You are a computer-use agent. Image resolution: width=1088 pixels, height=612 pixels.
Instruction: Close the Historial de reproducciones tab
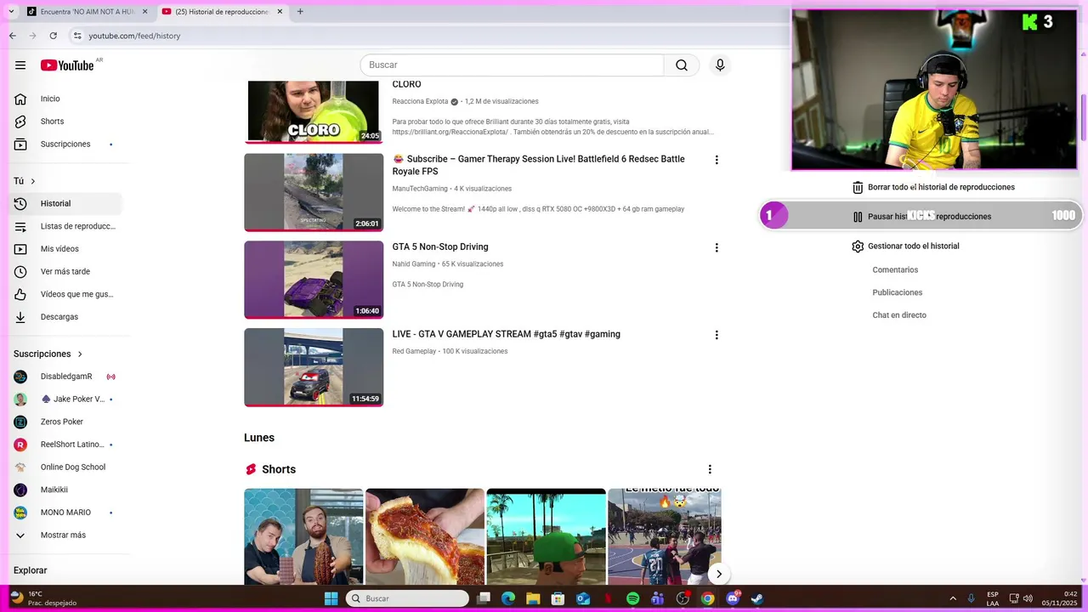click(x=280, y=12)
